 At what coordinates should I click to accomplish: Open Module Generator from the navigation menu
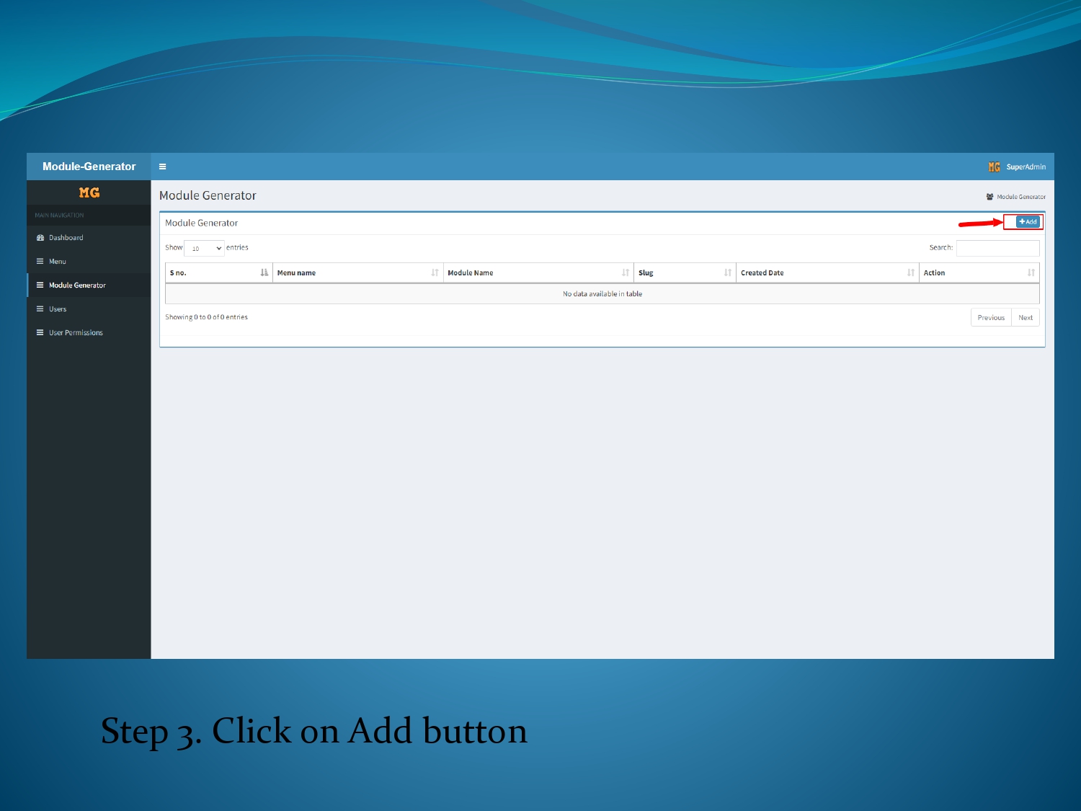(x=77, y=285)
